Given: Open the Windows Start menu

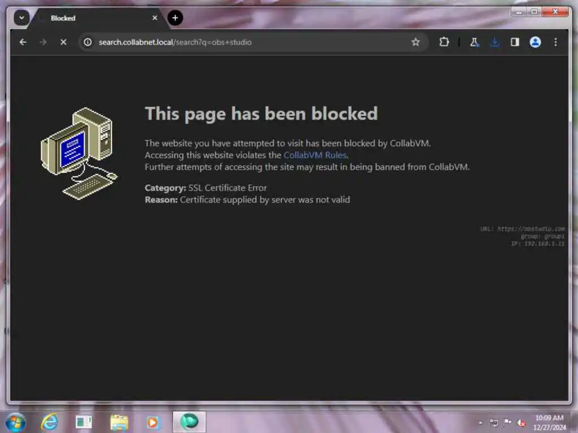Looking at the screenshot, I should click(x=15, y=422).
